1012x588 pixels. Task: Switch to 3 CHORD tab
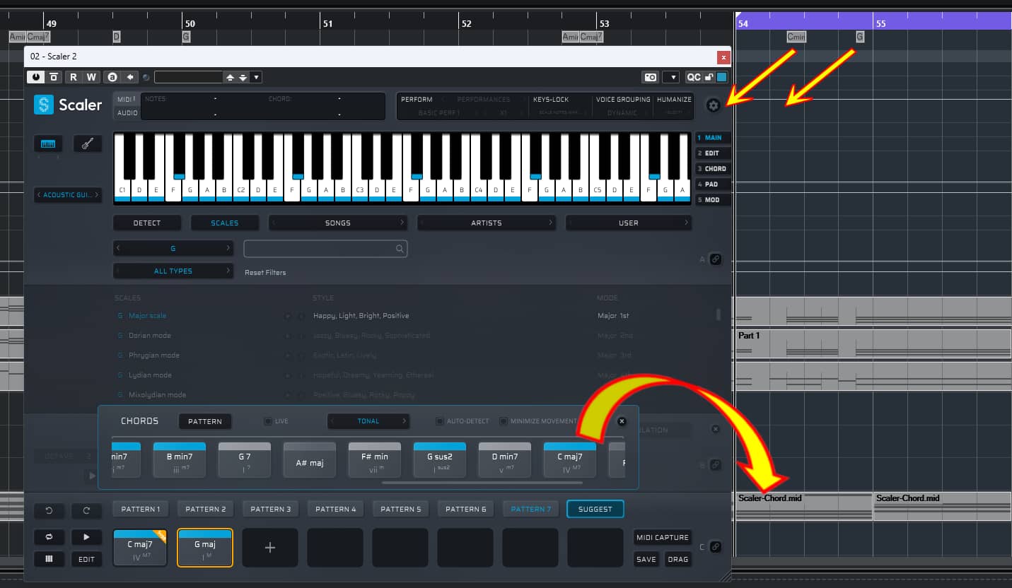713,169
